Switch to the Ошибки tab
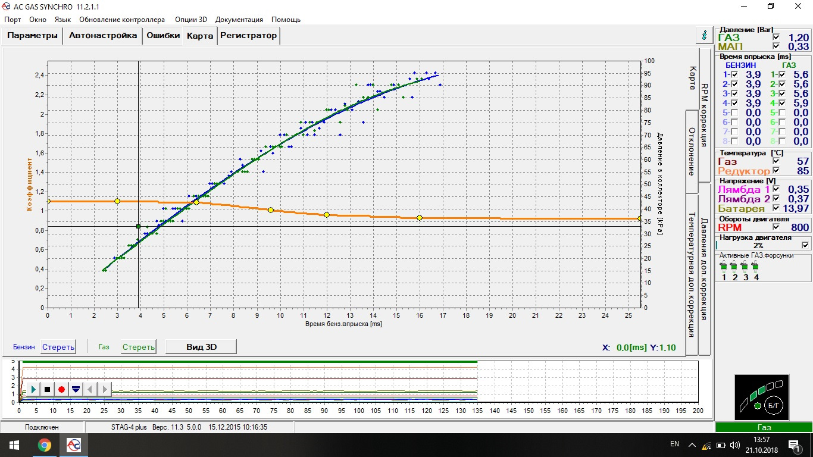Viewport: 813px width, 457px height. point(163,36)
